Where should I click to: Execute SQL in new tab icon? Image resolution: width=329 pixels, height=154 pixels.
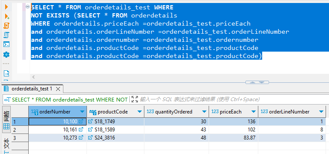pyautogui.click(x=7, y=16)
